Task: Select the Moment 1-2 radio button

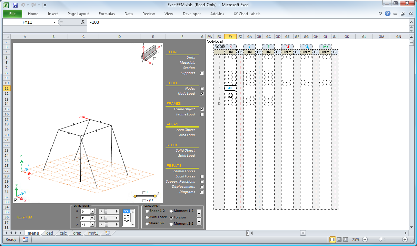Action: pos(171,211)
